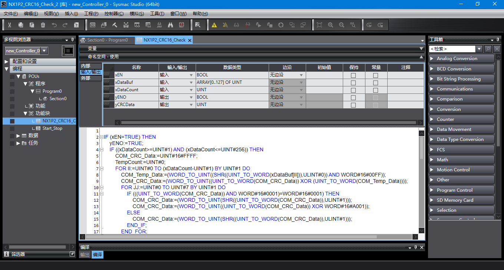Screen dimensions: 504x270
Task: Click the Zoom Out magnifier icon
Action: click(342, 25)
